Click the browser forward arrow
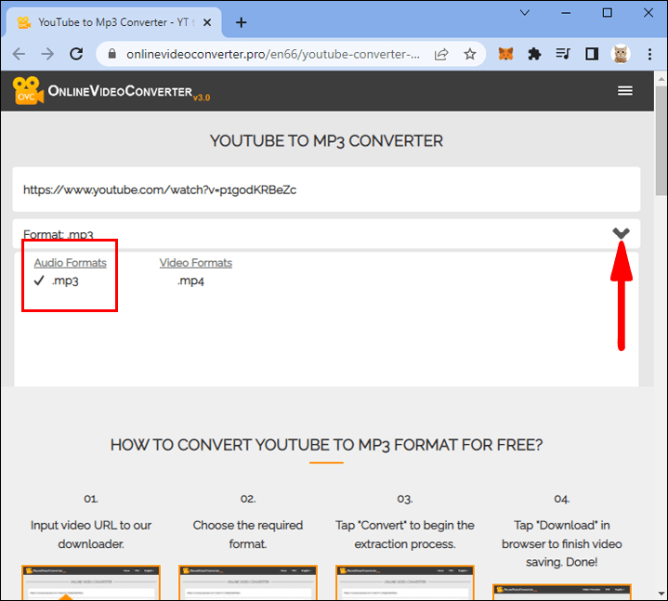Image resolution: width=668 pixels, height=601 pixels. [x=47, y=54]
